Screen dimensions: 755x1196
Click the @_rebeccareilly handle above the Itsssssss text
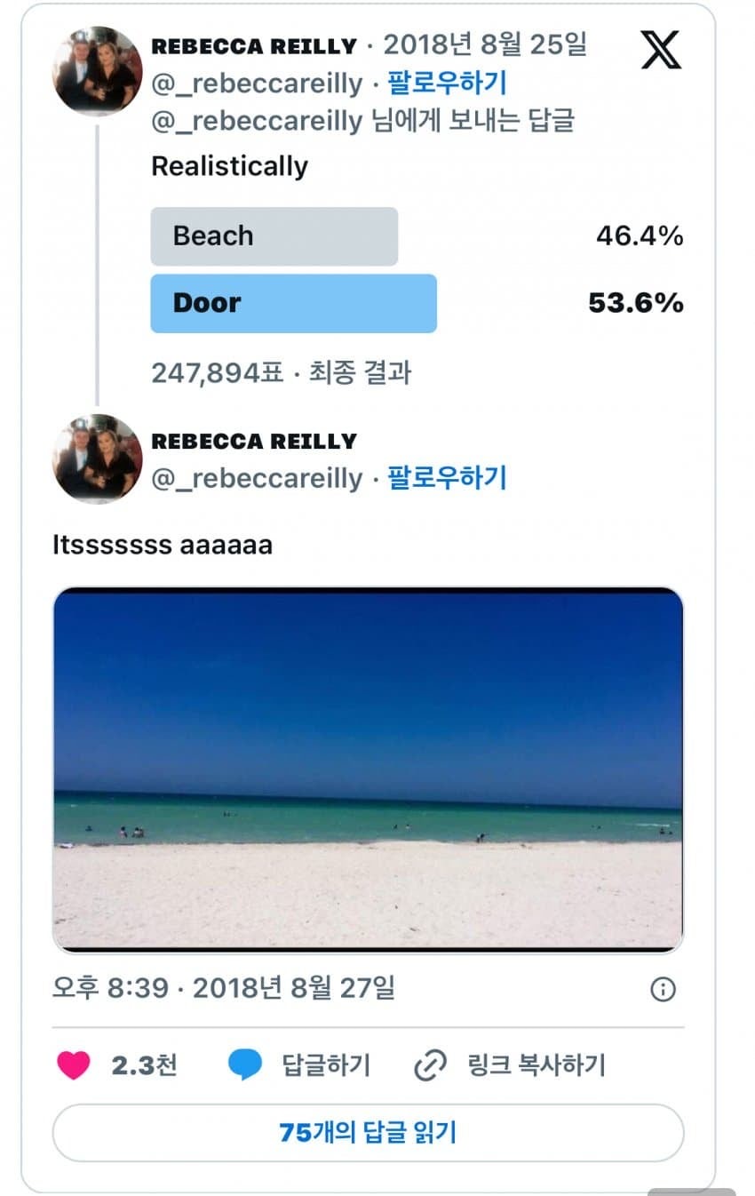[x=257, y=478]
